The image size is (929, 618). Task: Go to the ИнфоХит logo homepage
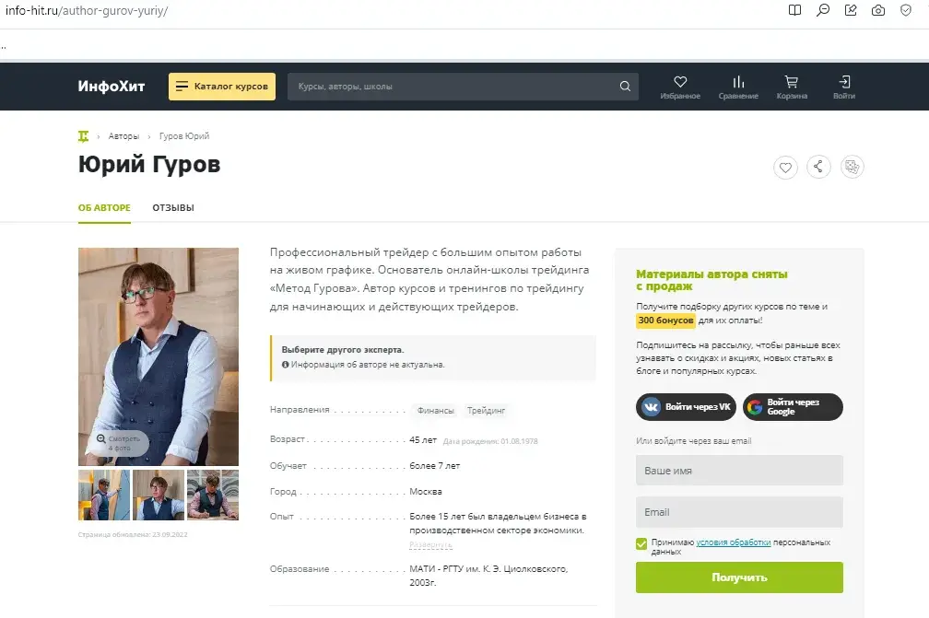(x=112, y=87)
